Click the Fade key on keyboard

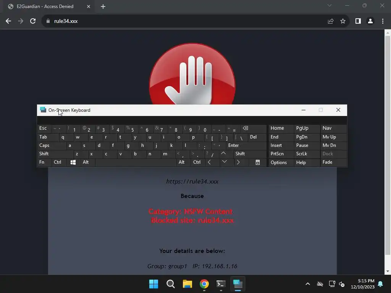pos(333,162)
